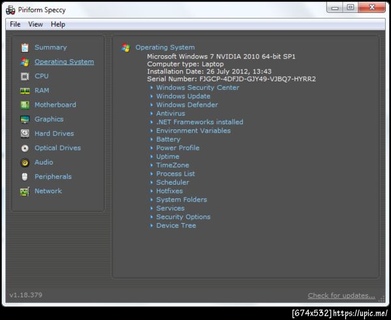Open the Network section
Image resolution: width=391 pixels, height=320 pixels.
coord(48,191)
